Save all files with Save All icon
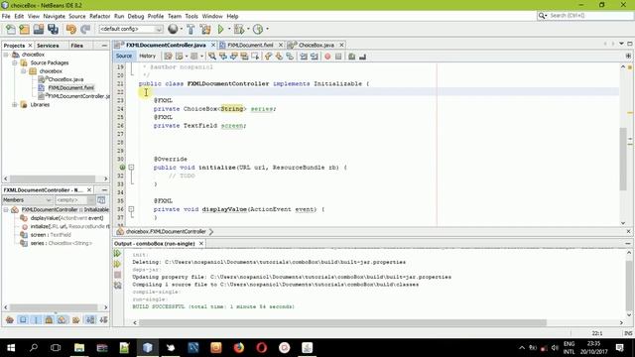This screenshot has width=635, height=357. [x=53, y=29]
